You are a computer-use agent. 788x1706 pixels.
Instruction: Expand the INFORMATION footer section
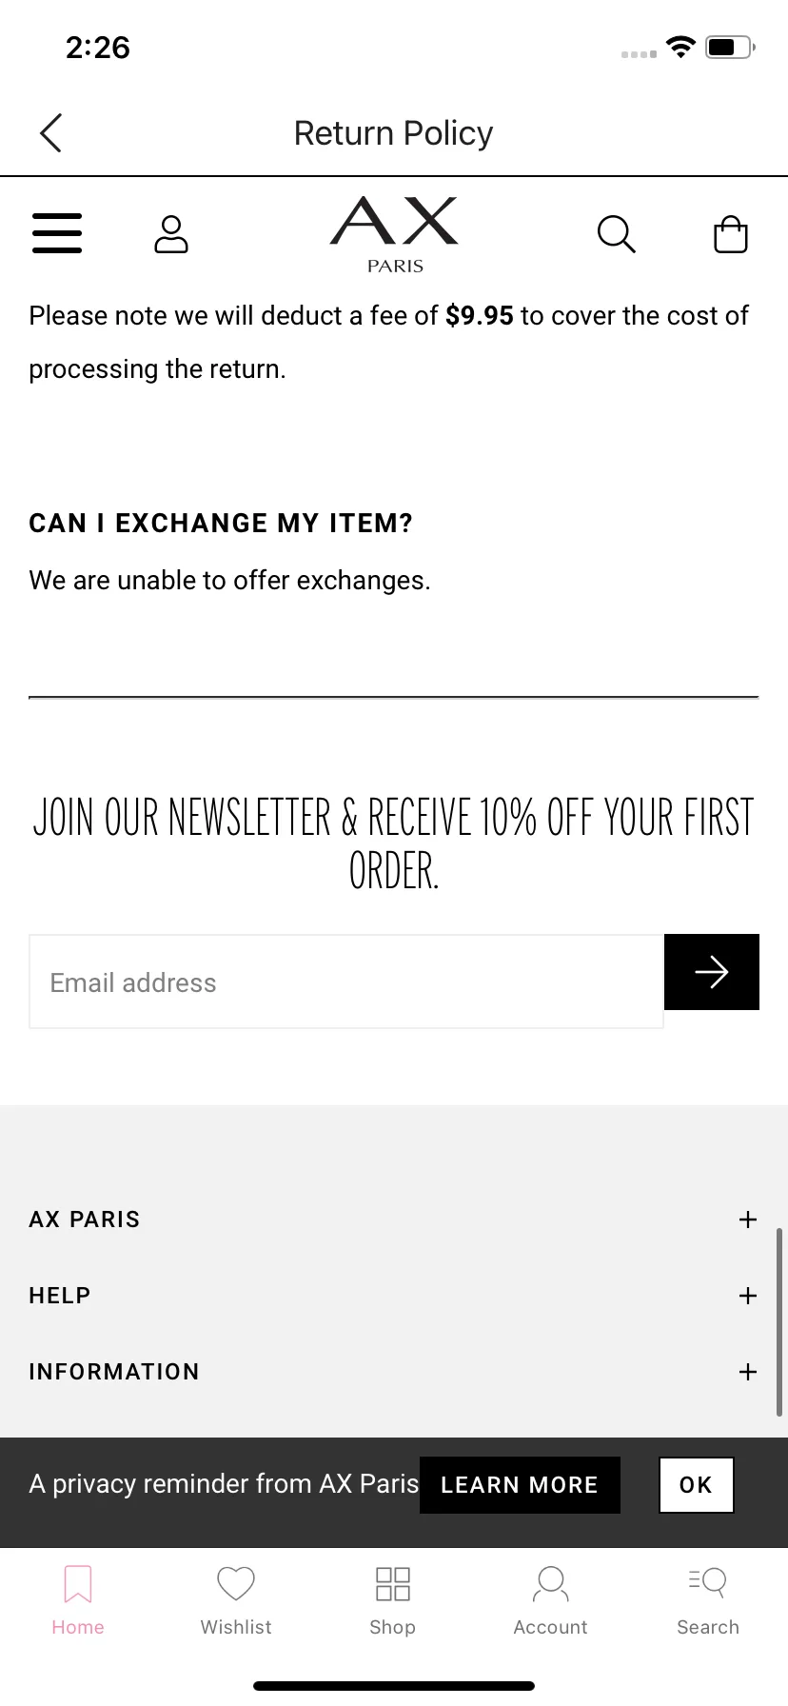tap(748, 1372)
